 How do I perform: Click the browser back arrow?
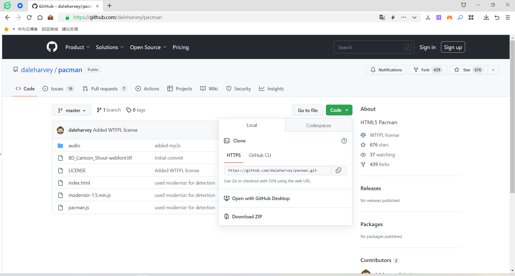point(8,17)
